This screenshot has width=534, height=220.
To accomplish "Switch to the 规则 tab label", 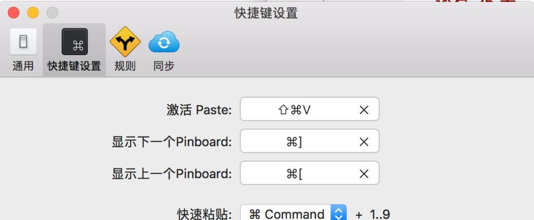I will click(125, 66).
